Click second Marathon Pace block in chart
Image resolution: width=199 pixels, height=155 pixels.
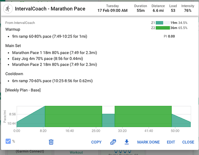coord(143,116)
